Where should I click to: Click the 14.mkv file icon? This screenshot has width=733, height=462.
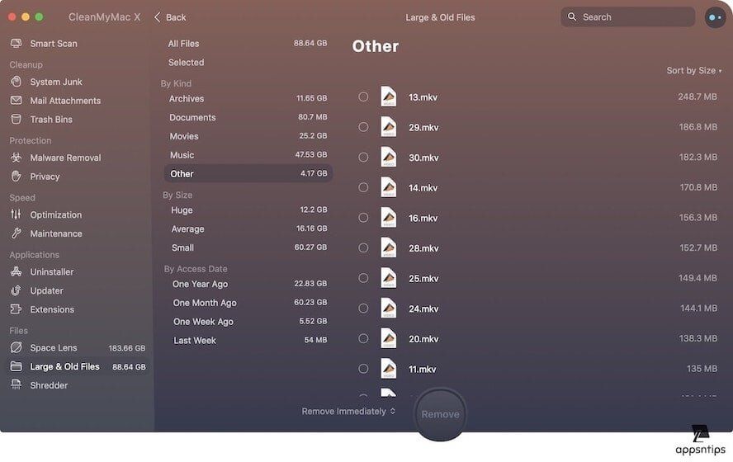[389, 187]
